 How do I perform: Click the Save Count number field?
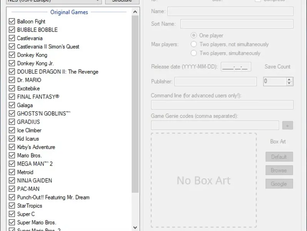[x=275, y=81]
